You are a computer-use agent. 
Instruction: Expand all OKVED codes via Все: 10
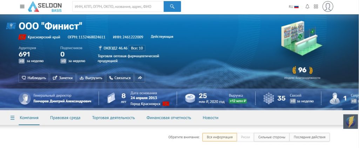(x=137, y=48)
